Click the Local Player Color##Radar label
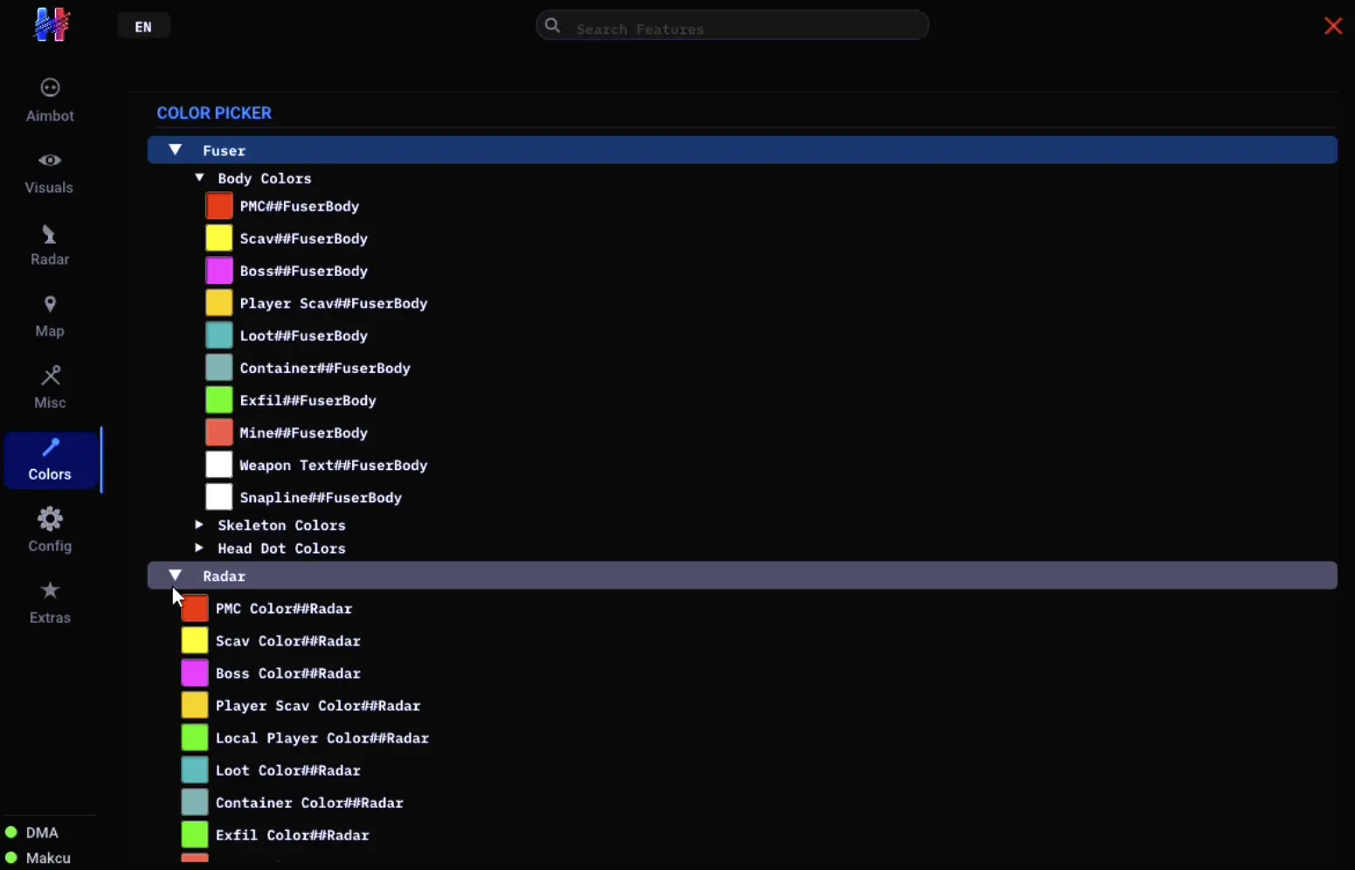Viewport: 1355px width, 870px height. 322,738
